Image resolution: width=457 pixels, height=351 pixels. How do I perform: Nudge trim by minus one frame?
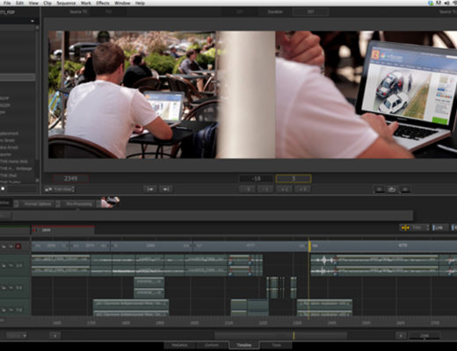point(266,190)
